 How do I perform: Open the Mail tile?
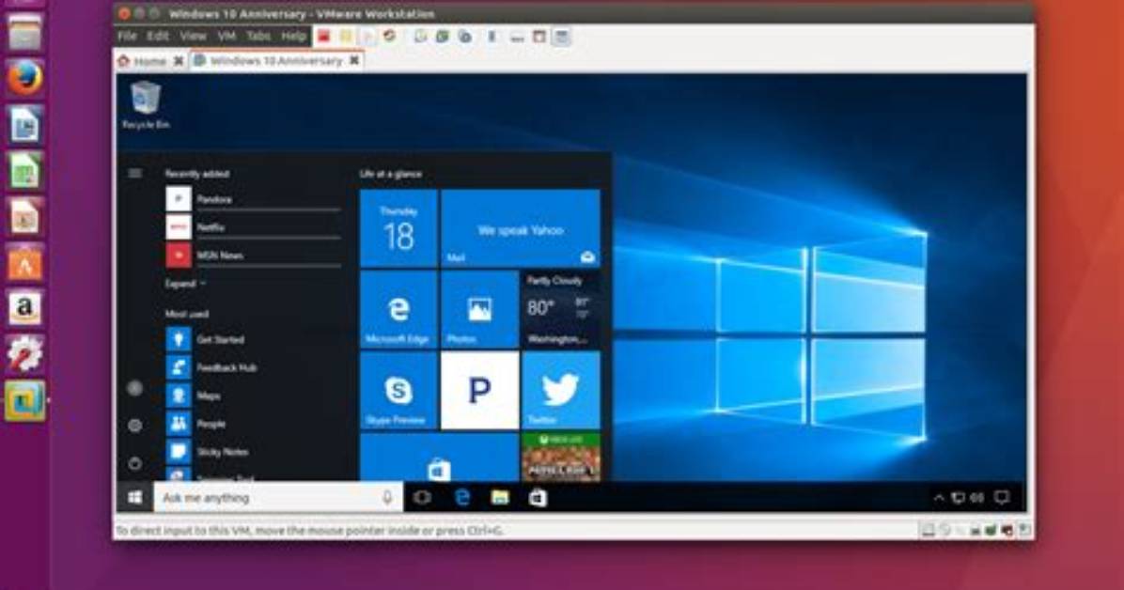pos(521,228)
